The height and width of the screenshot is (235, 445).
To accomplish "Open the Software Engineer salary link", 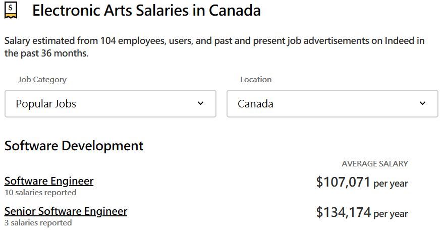I will click(x=49, y=181).
